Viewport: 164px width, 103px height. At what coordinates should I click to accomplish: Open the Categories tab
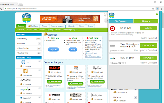71,26
